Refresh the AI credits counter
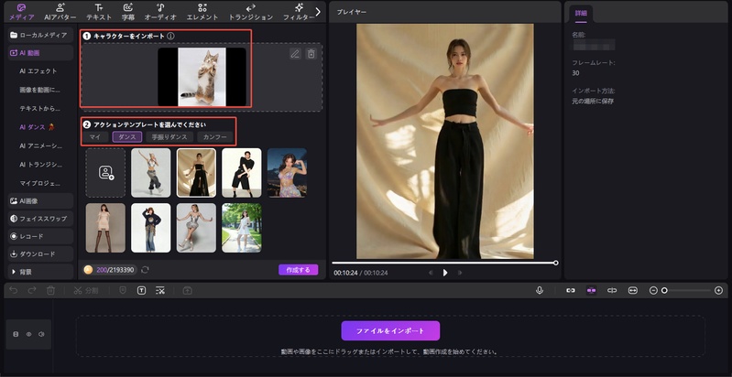732x377 pixels. tap(145, 270)
